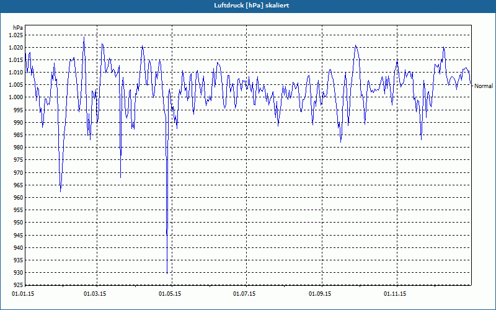Image resolution: width=496 pixels, height=310 pixels.
Task: Select the 01.09.15 date label
Action: click(x=320, y=294)
